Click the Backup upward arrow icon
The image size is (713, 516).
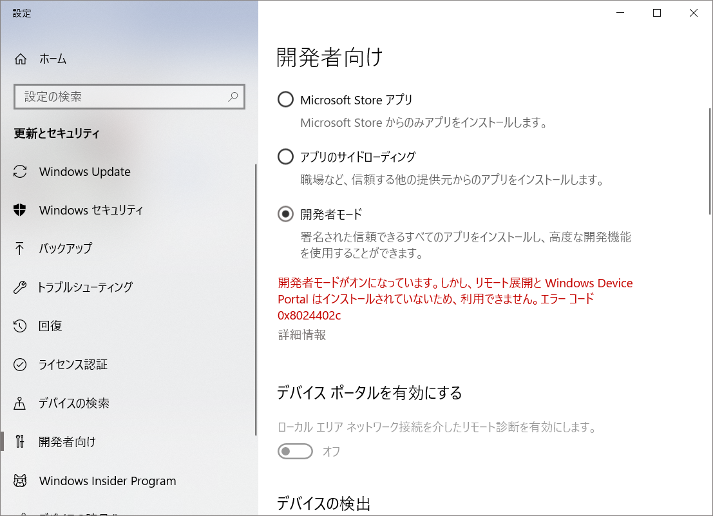tap(19, 248)
